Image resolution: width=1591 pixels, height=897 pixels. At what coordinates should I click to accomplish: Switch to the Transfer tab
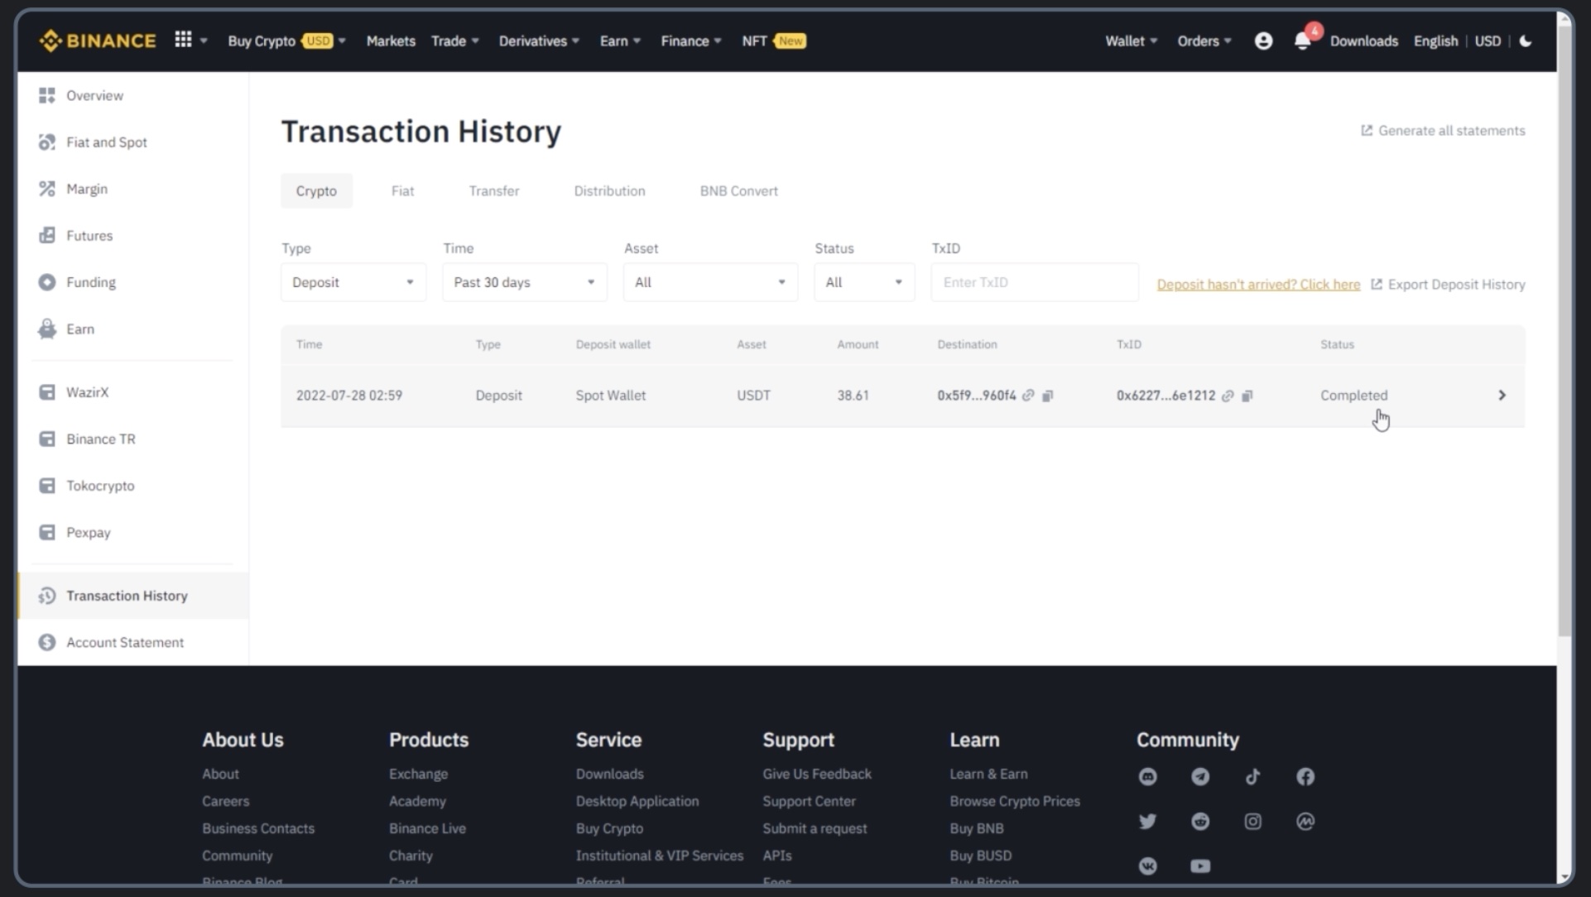(494, 191)
